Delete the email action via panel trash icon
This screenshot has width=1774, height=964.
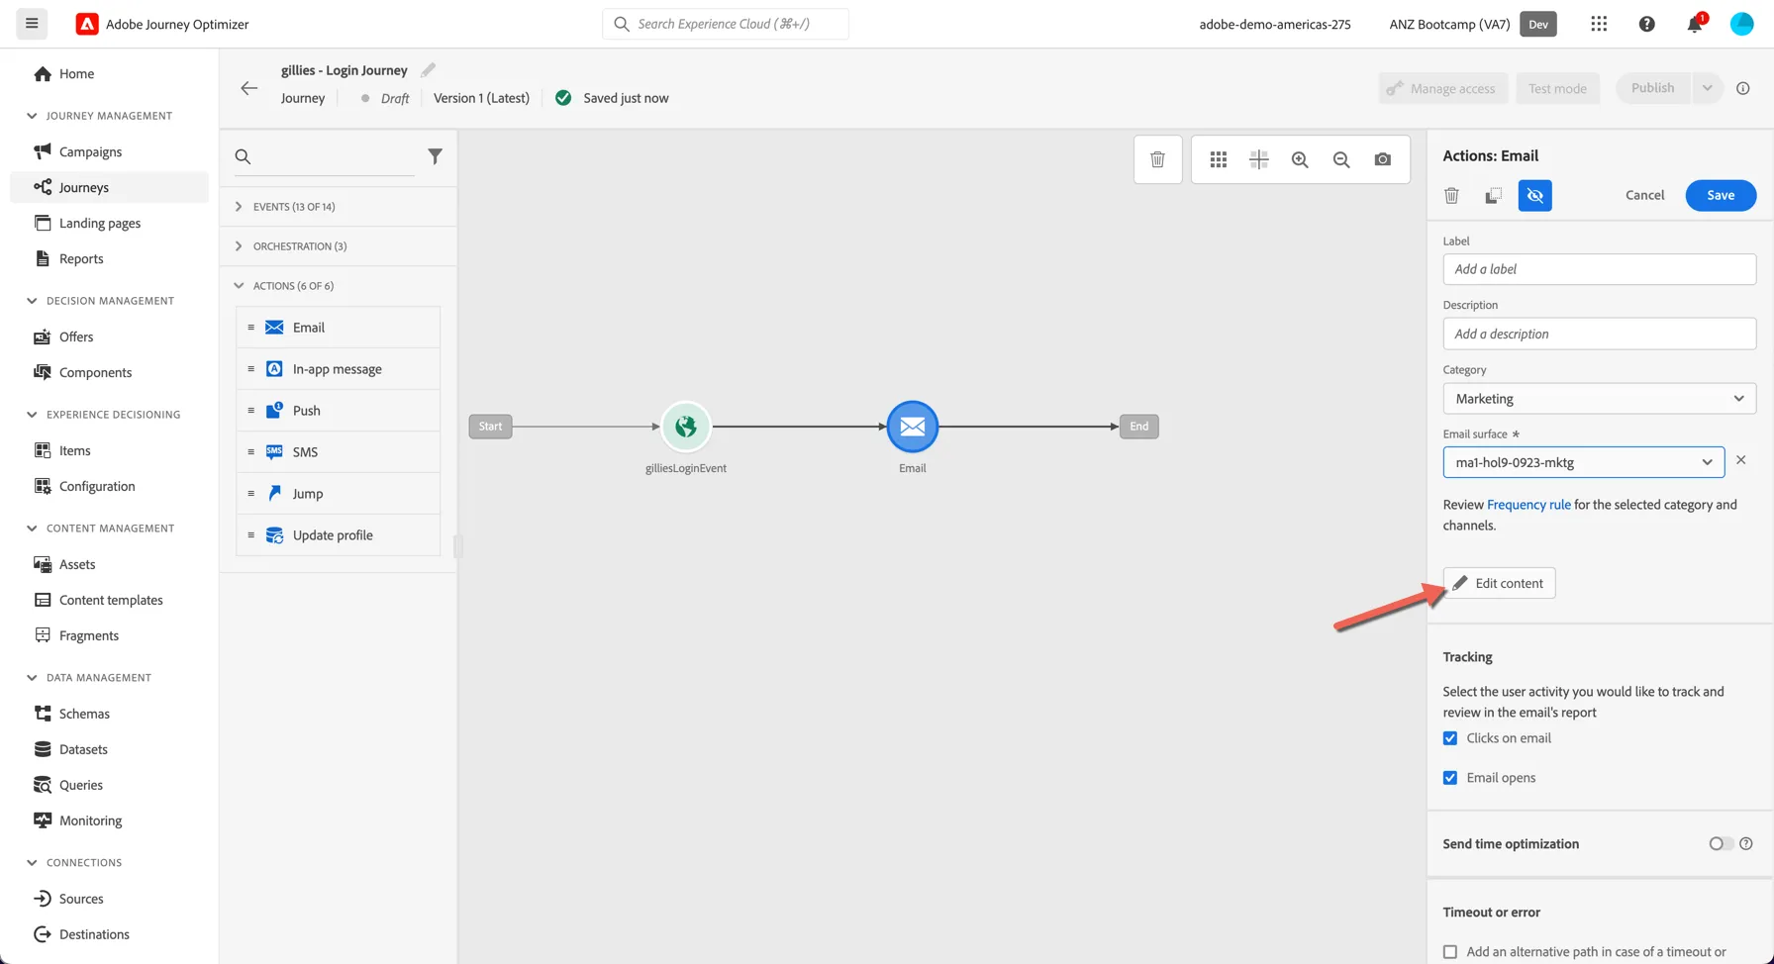[x=1452, y=195]
